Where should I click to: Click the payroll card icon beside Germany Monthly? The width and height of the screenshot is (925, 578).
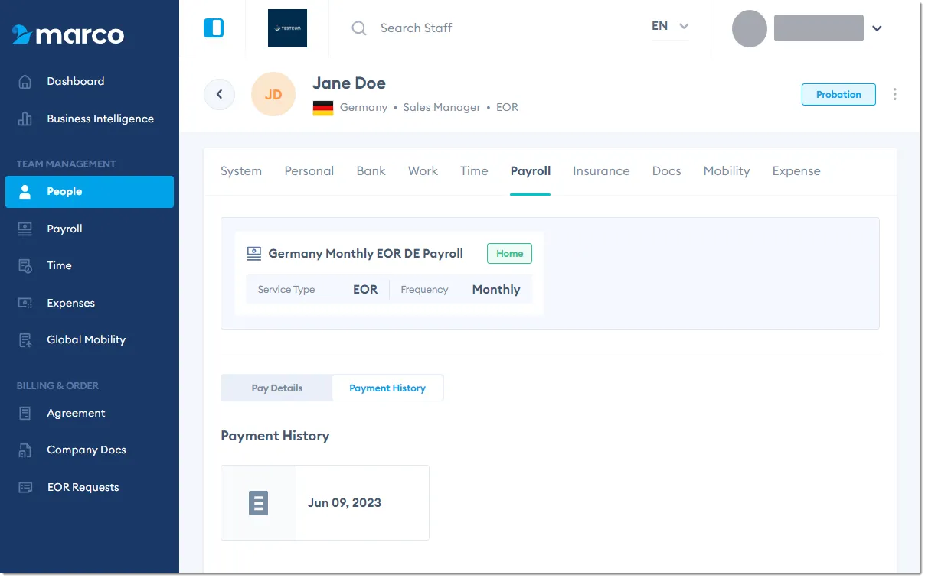click(x=254, y=254)
